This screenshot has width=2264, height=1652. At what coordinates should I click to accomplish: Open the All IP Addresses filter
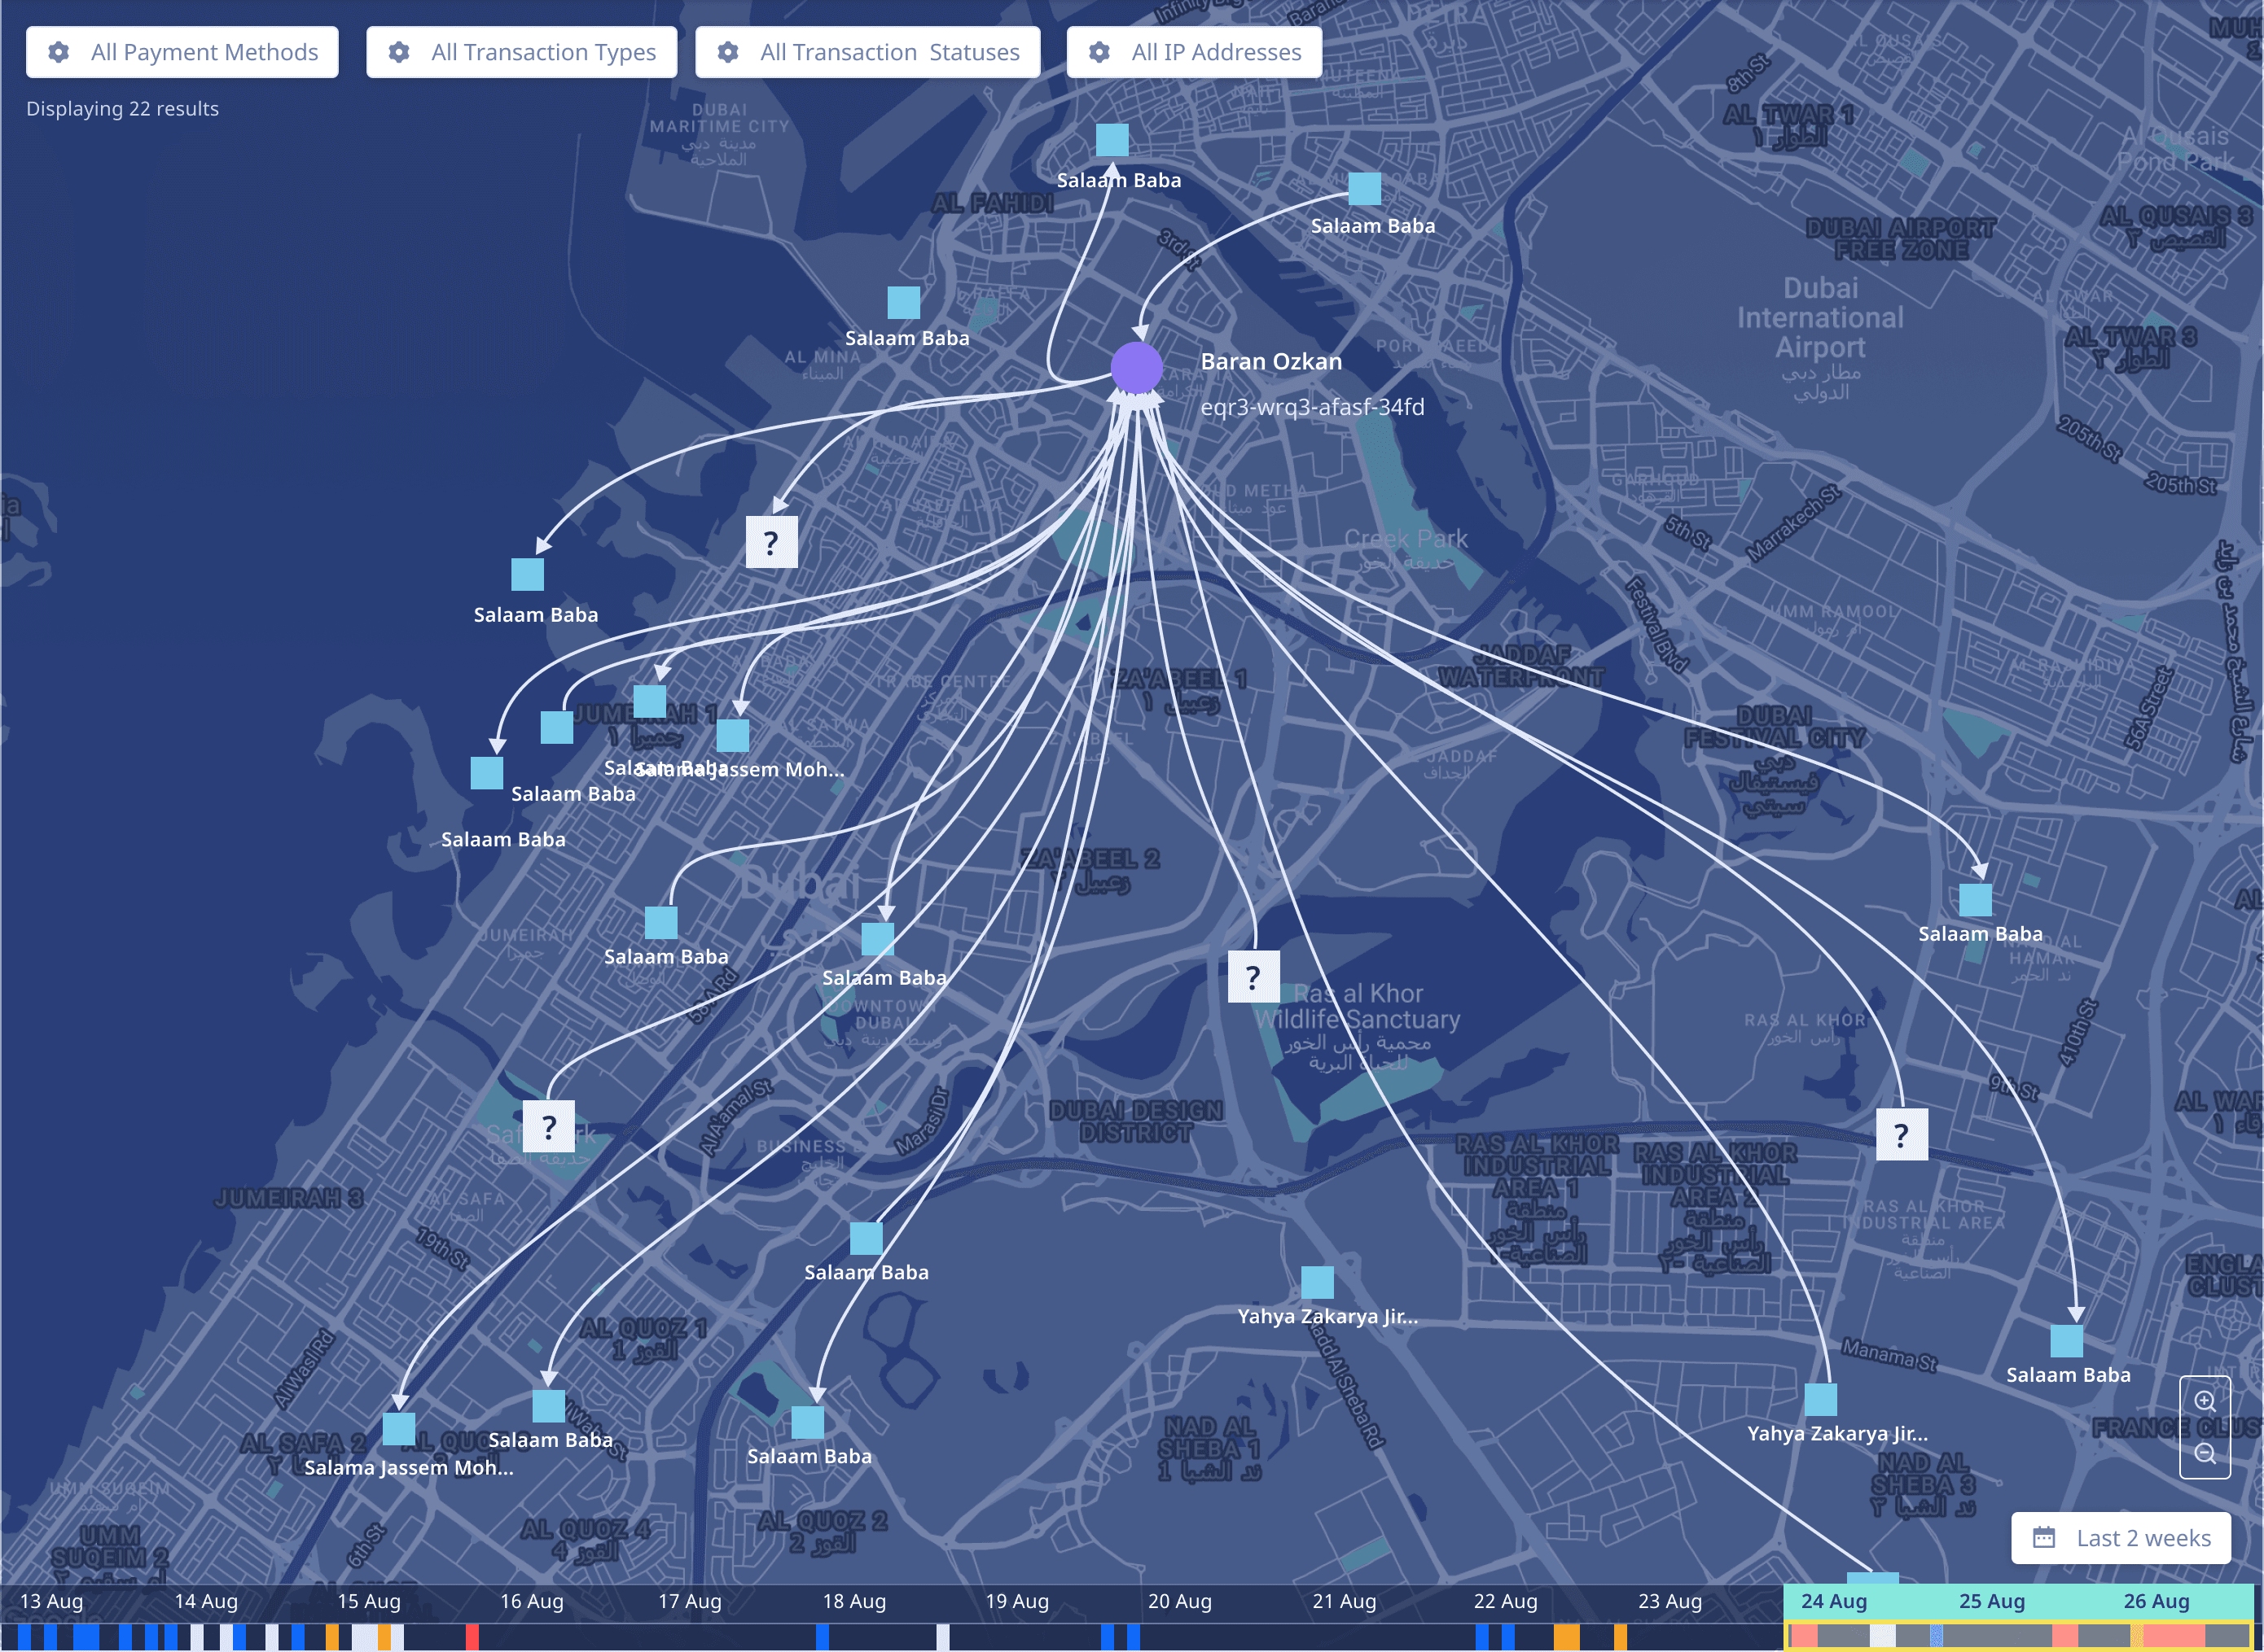[1194, 52]
